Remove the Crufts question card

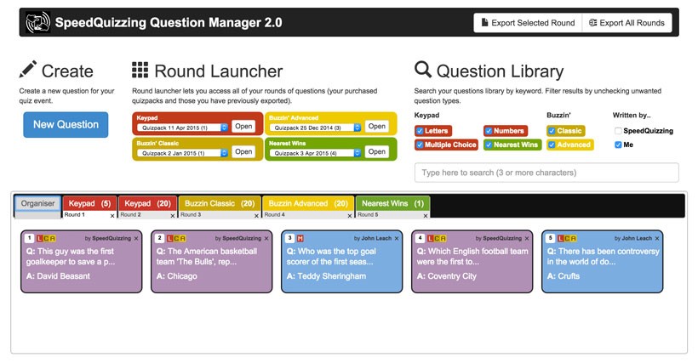tap(657, 239)
